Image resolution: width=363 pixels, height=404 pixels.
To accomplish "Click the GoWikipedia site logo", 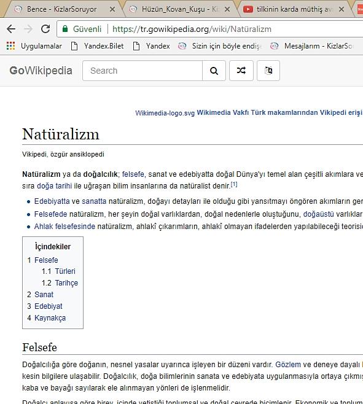I will point(41,71).
